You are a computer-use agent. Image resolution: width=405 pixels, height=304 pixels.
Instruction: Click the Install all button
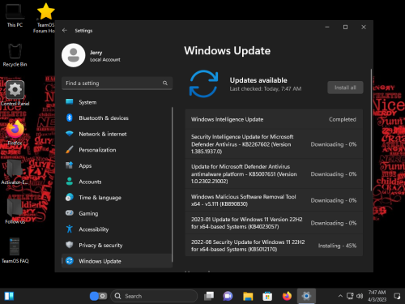345,88
